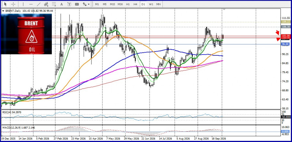Select the D1 daily timeframe

pyautogui.click(x=143, y=4)
